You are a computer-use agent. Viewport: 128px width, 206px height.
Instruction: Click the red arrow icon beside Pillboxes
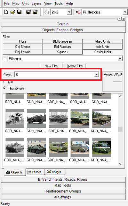pyautogui.click(x=78, y=12)
